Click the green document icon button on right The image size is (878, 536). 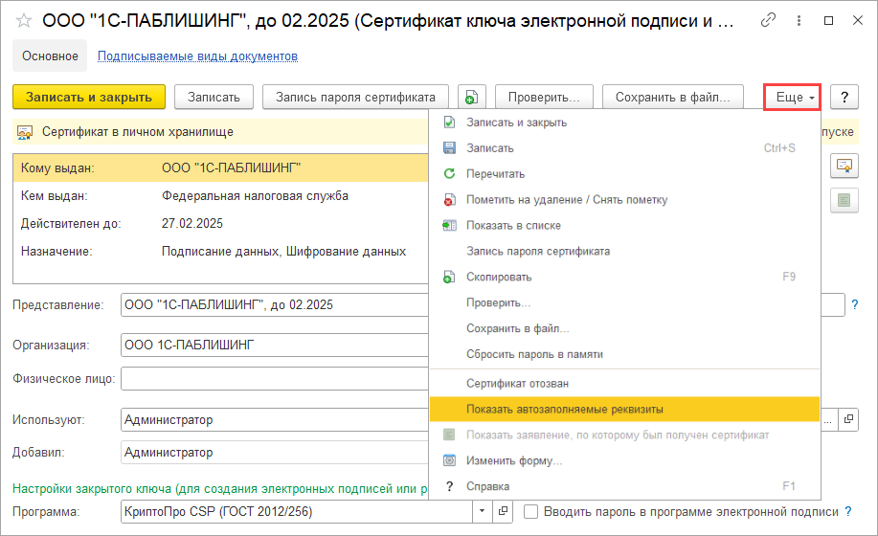click(844, 200)
